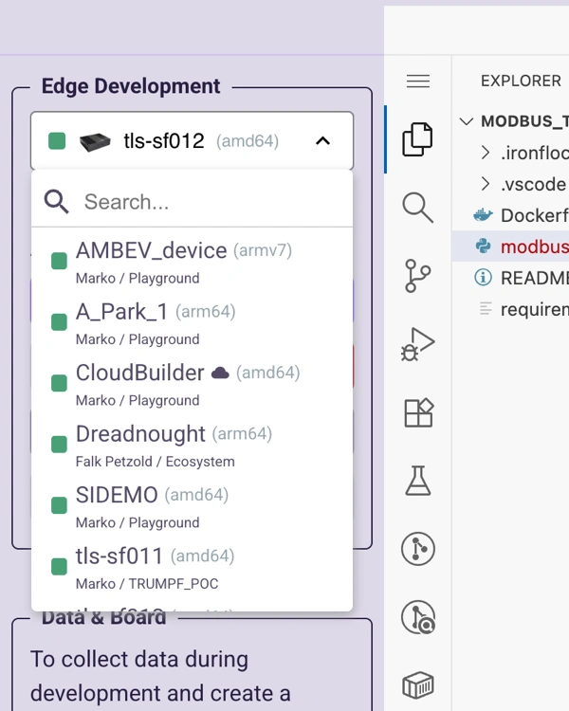Open the Search view in activity bar
The height and width of the screenshot is (711, 569).
click(417, 207)
